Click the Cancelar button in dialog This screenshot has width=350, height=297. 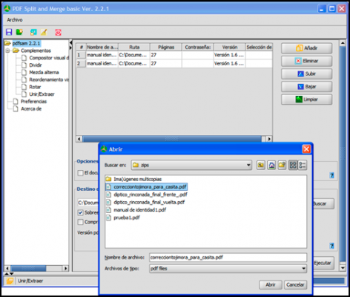pyautogui.click(x=295, y=284)
